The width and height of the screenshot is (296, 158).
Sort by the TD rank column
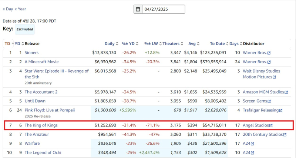click(x=8, y=44)
